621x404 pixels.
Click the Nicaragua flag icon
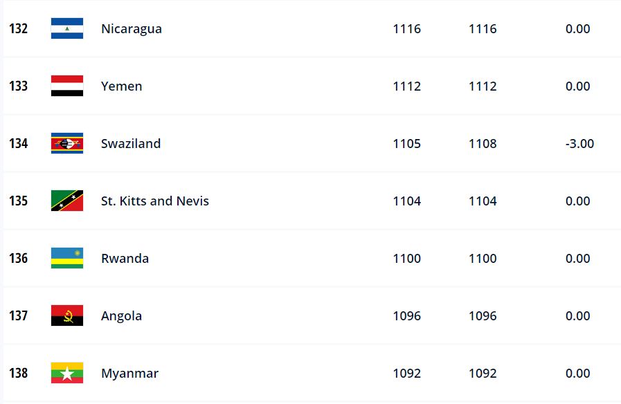(x=67, y=29)
